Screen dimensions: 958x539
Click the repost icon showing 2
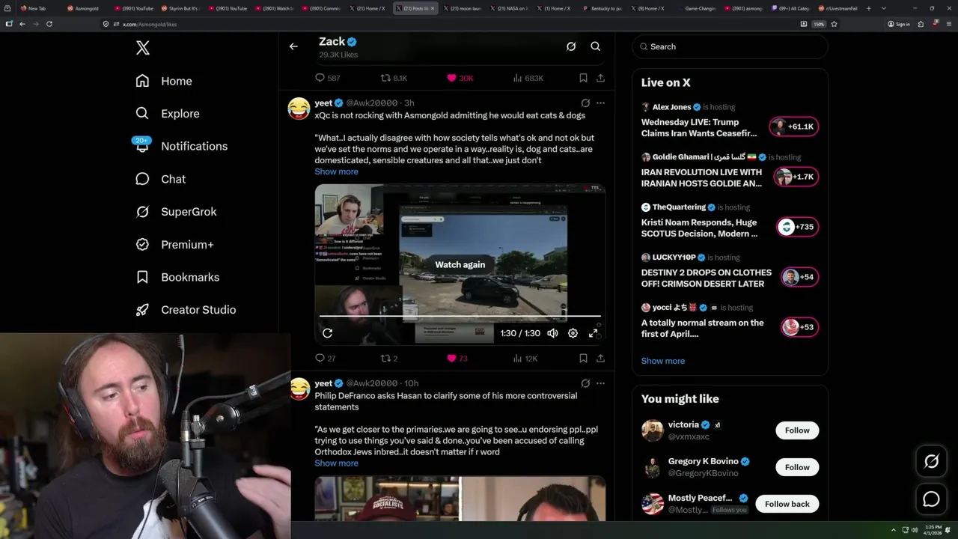point(389,359)
